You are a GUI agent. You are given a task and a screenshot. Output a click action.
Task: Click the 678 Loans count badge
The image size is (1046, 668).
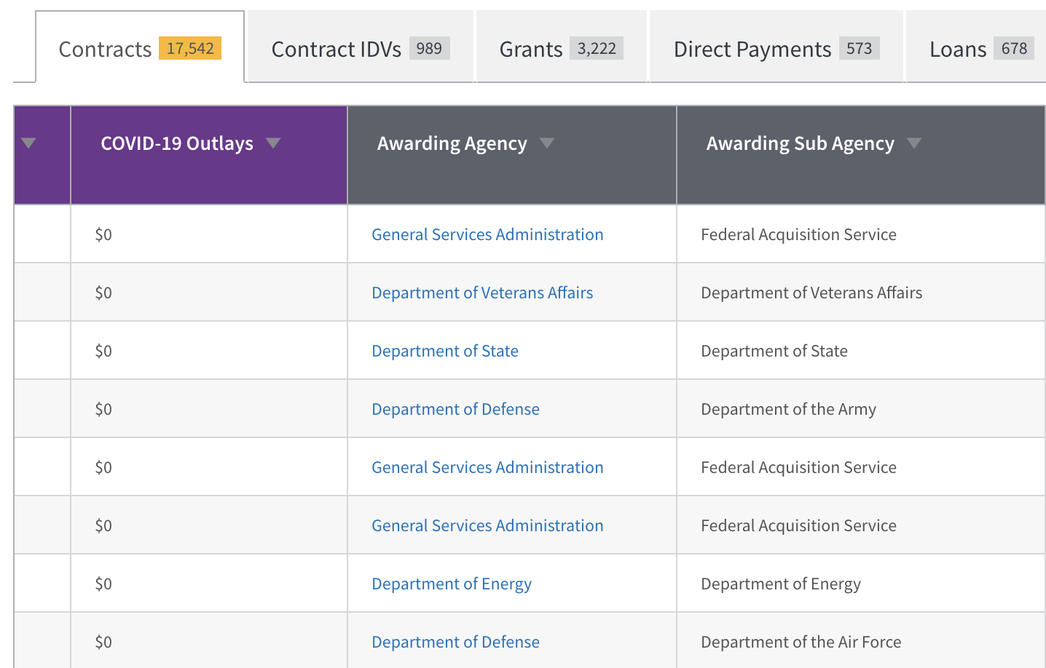(1014, 48)
